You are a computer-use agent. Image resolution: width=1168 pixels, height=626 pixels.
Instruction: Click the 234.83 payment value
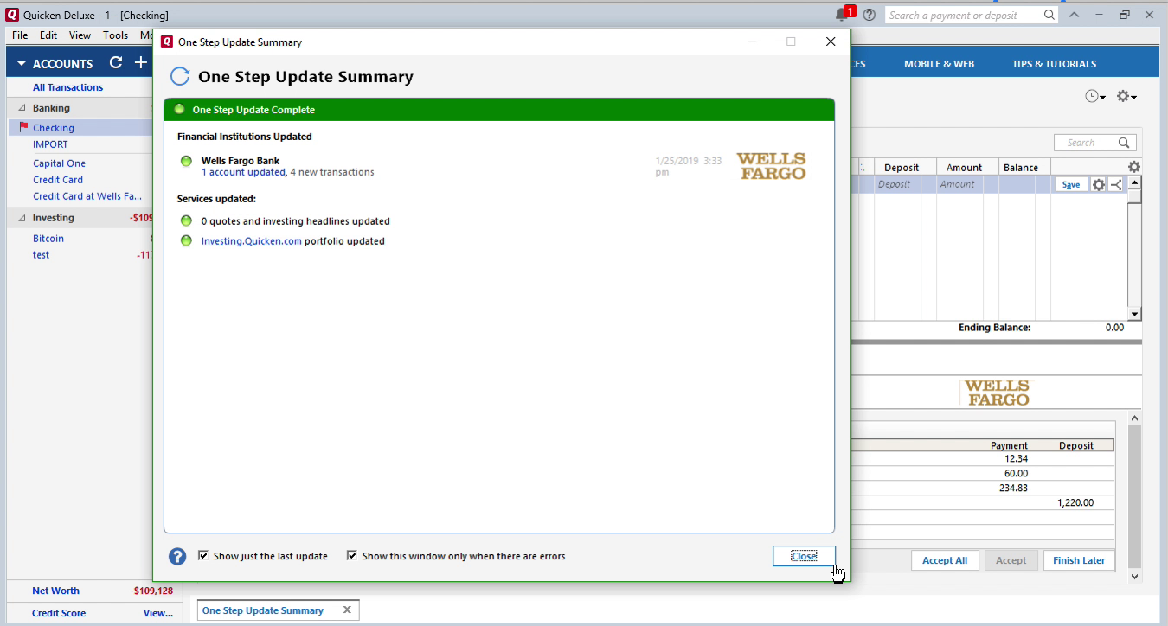[1013, 488]
